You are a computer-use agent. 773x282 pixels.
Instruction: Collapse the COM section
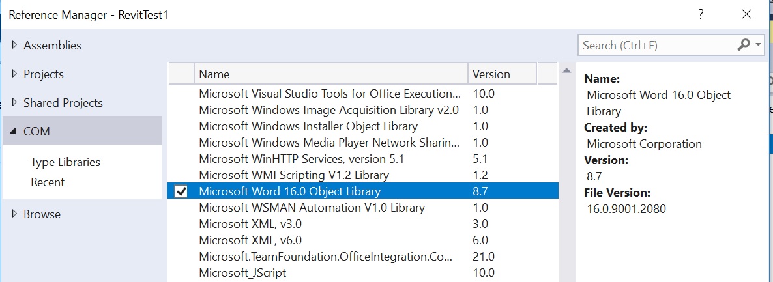click(15, 132)
